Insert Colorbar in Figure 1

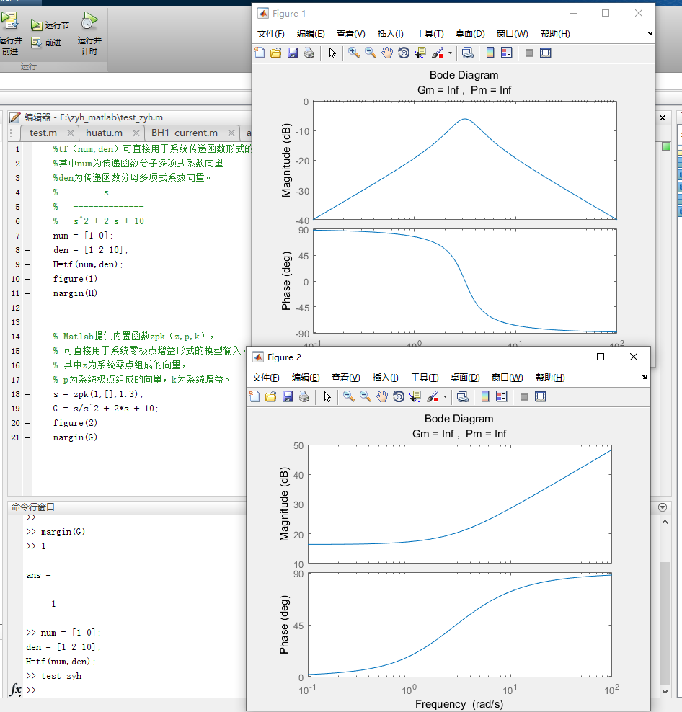coord(490,53)
